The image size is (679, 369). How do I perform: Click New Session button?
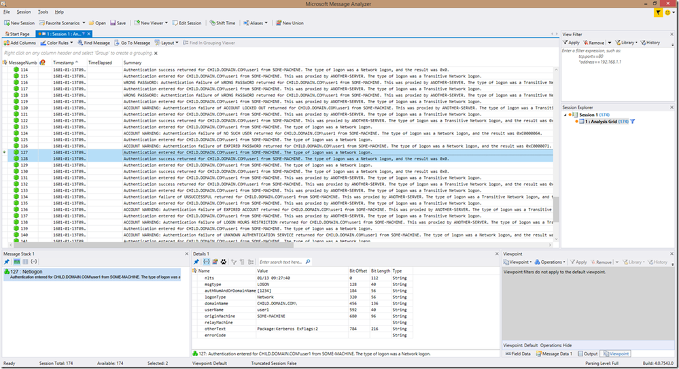tap(19, 23)
